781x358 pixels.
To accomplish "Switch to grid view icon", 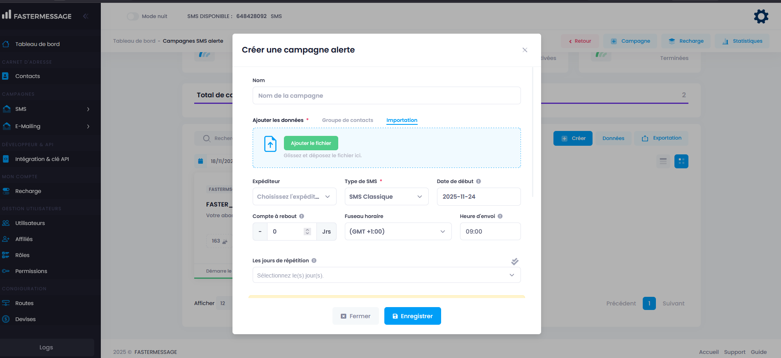I will tap(681, 161).
